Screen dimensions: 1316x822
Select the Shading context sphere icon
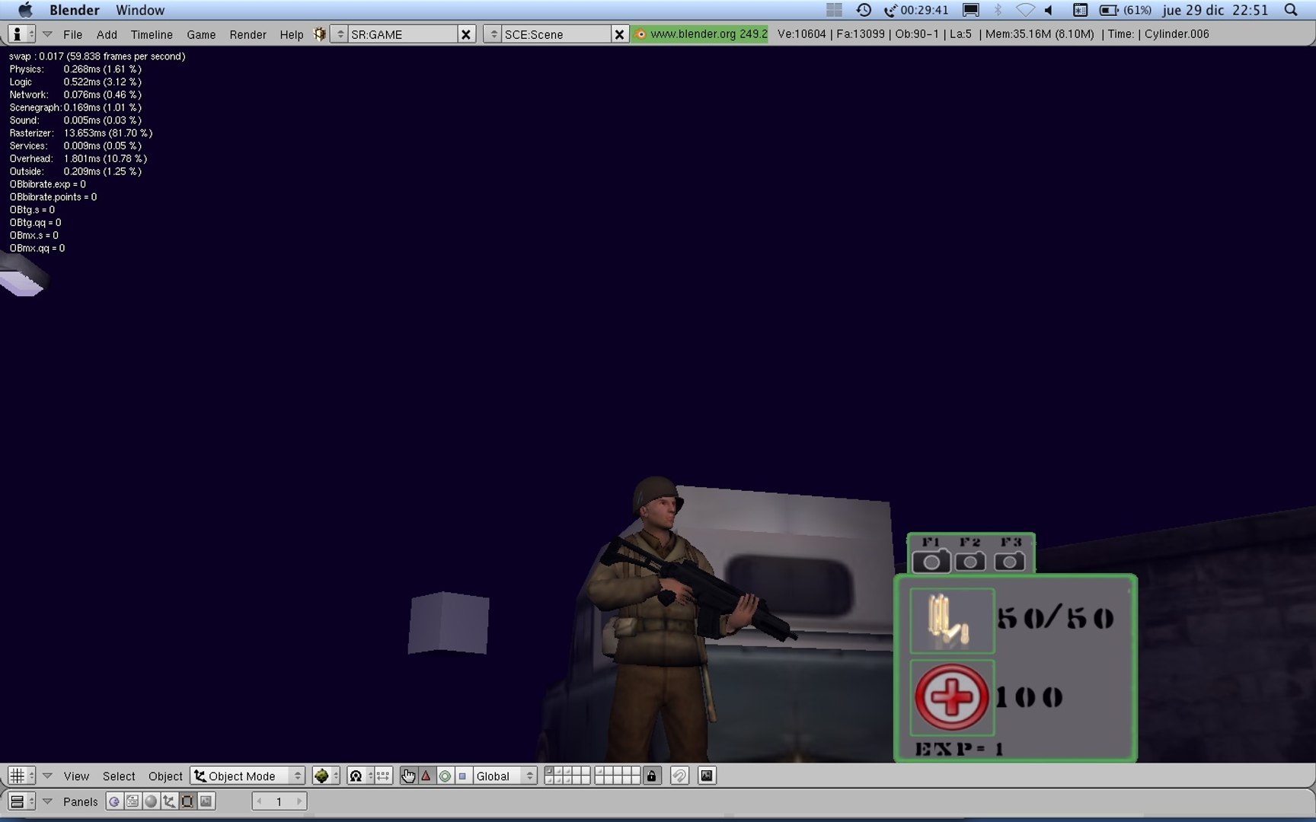click(x=151, y=801)
